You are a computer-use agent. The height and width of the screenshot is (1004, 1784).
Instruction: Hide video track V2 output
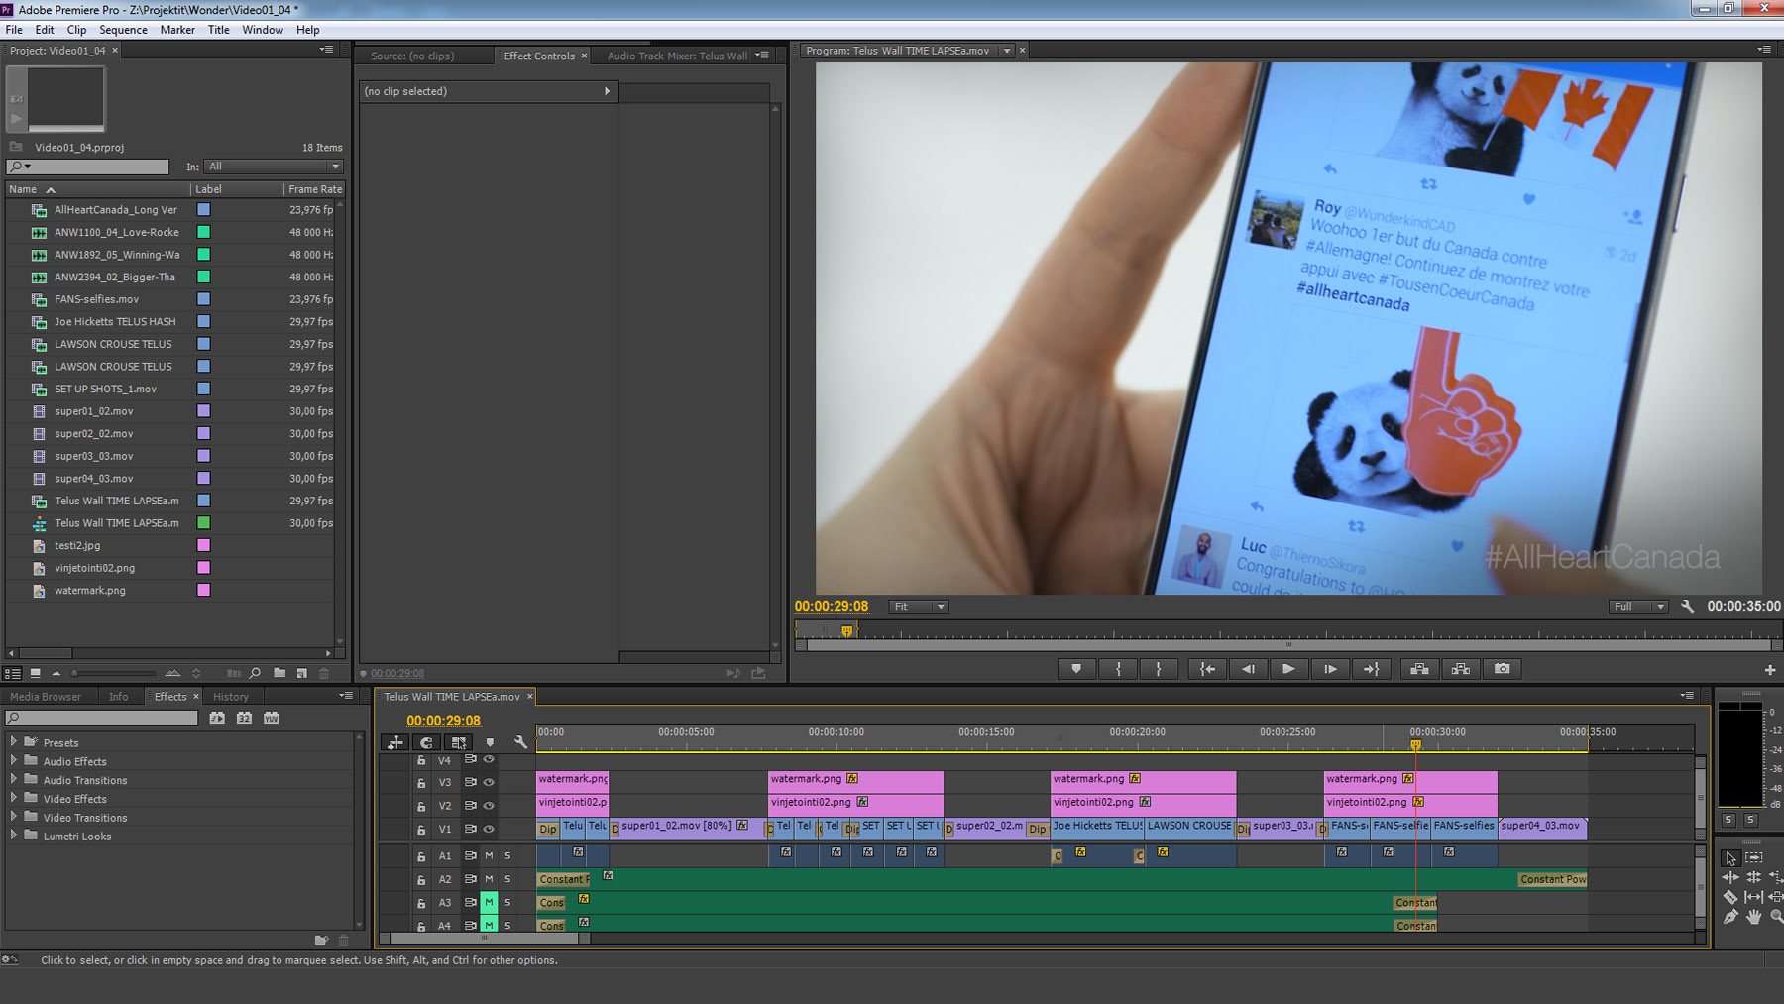tap(489, 805)
